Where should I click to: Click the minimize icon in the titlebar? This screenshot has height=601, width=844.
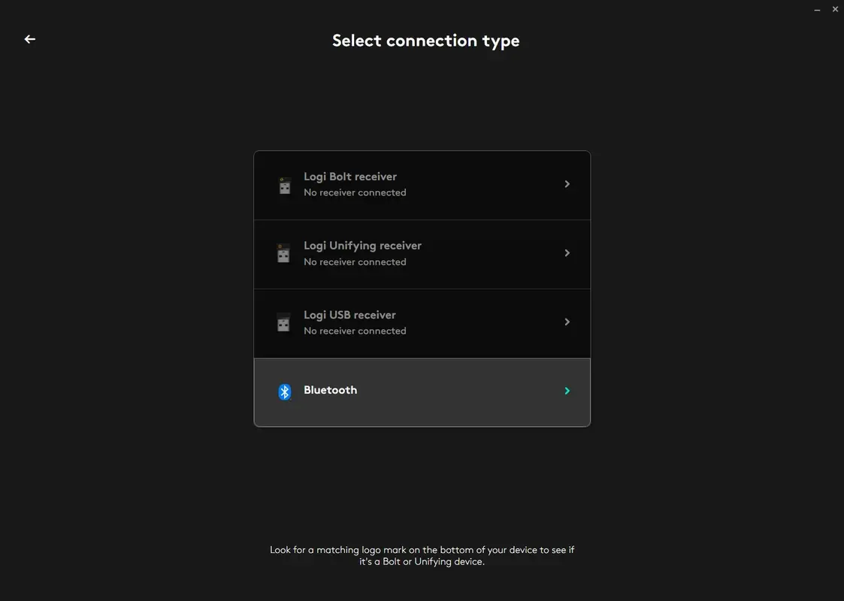pyautogui.click(x=817, y=9)
